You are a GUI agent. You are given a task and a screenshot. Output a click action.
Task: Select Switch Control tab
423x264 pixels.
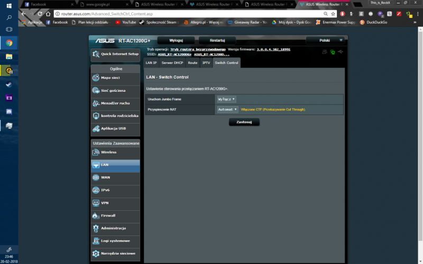click(226, 63)
